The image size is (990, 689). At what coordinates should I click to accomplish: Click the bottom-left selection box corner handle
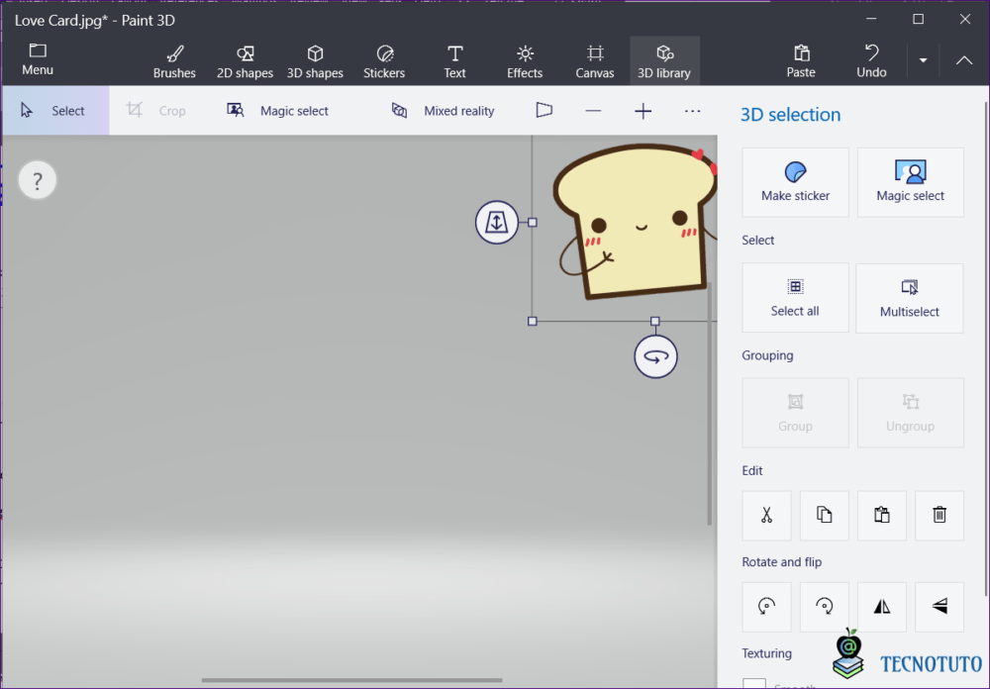pyautogui.click(x=533, y=322)
